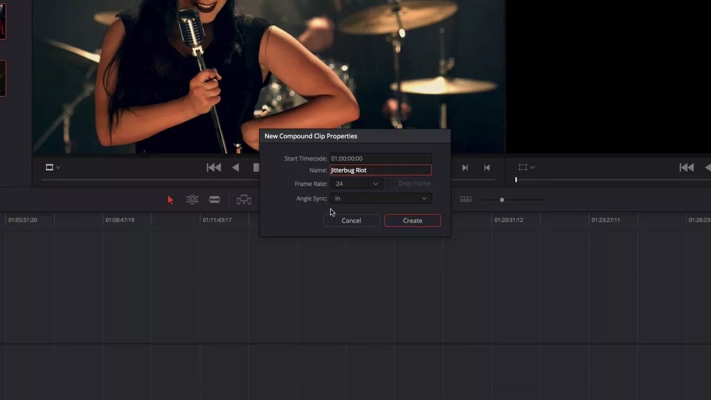Click timeline ruler at 01:08:47:19

120,220
